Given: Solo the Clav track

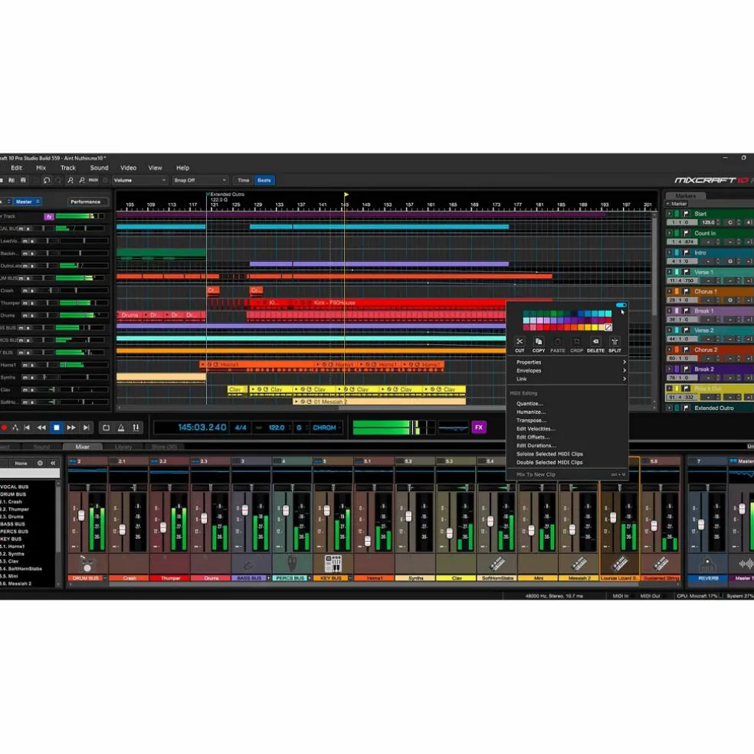Looking at the screenshot, I should pos(31,390).
